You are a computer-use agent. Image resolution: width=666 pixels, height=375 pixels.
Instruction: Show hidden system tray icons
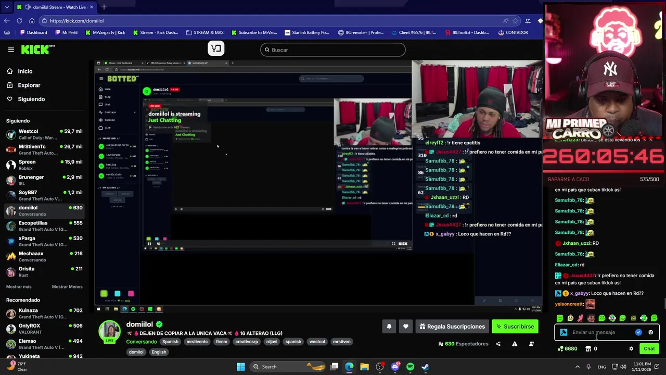coord(577,367)
